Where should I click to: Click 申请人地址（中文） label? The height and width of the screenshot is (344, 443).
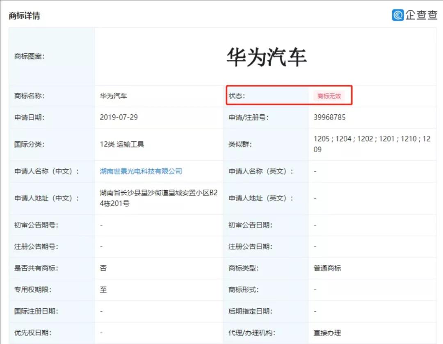[47, 198]
